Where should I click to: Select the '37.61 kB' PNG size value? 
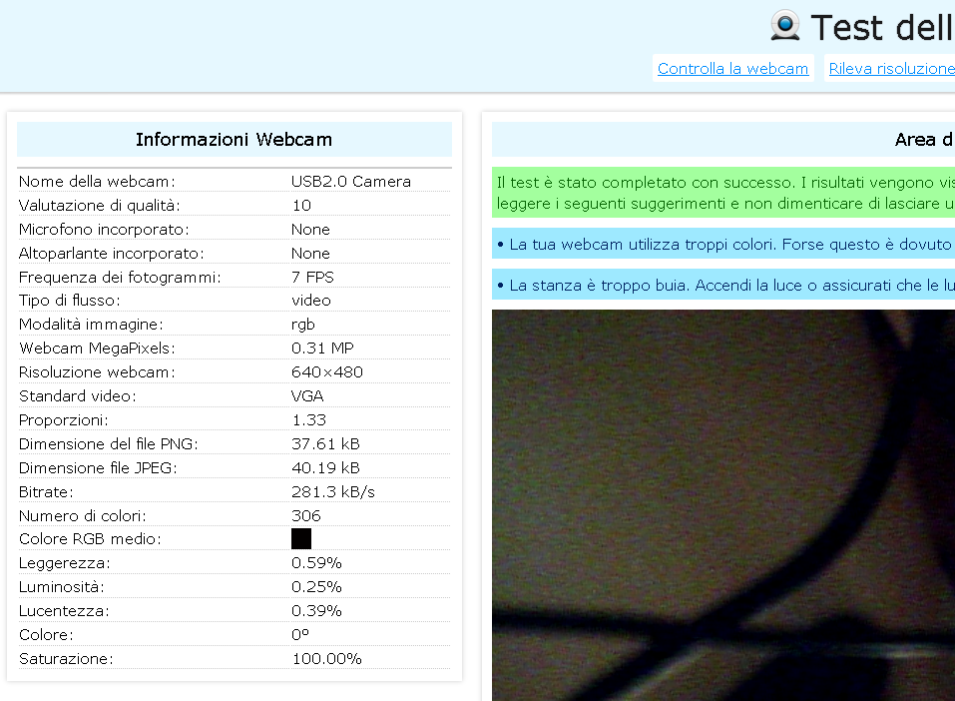click(325, 443)
